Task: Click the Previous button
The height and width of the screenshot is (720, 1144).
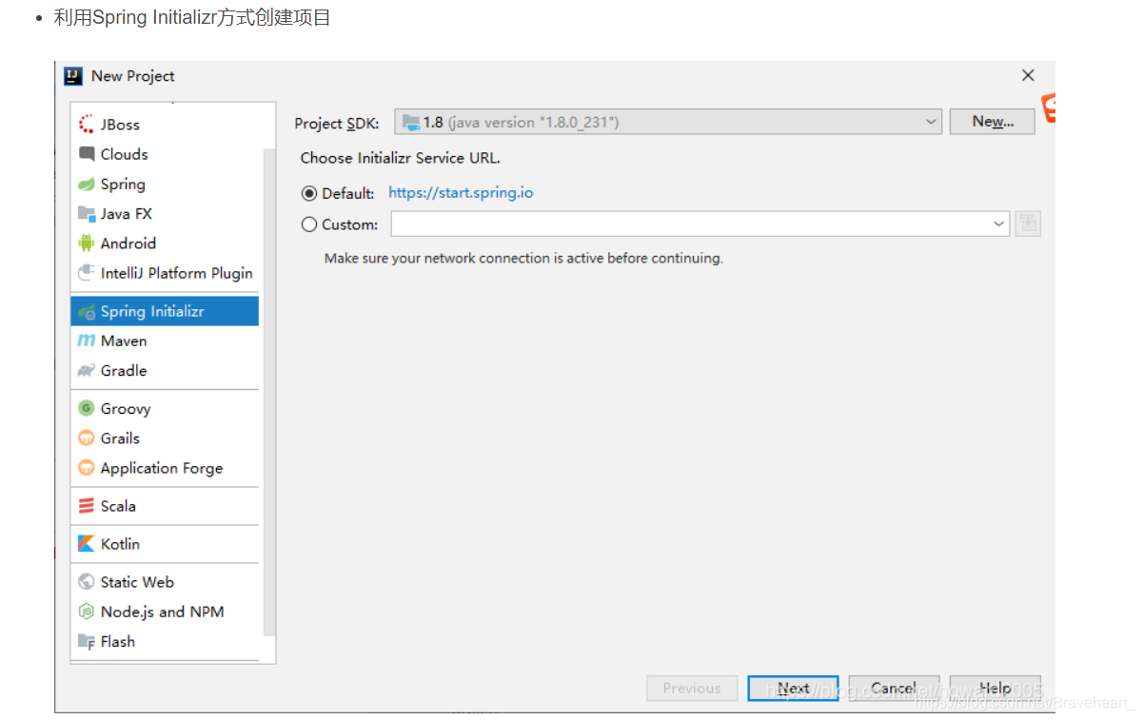Action: pyautogui.click(x=692, y=689)
